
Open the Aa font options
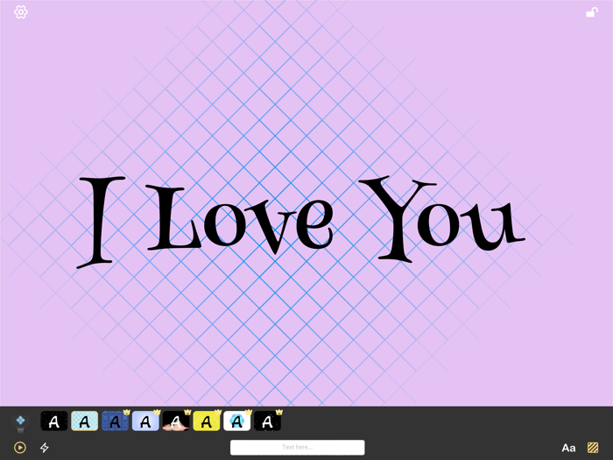(568, 448)
